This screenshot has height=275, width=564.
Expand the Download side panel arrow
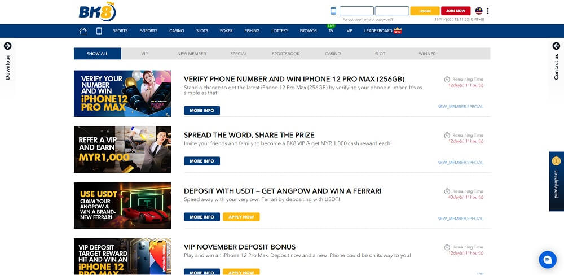pos(7,46)
